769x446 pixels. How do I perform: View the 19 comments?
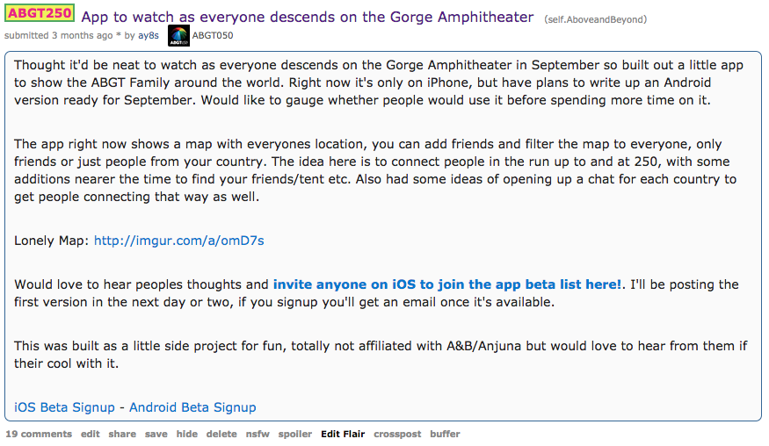tap(39, 435)
